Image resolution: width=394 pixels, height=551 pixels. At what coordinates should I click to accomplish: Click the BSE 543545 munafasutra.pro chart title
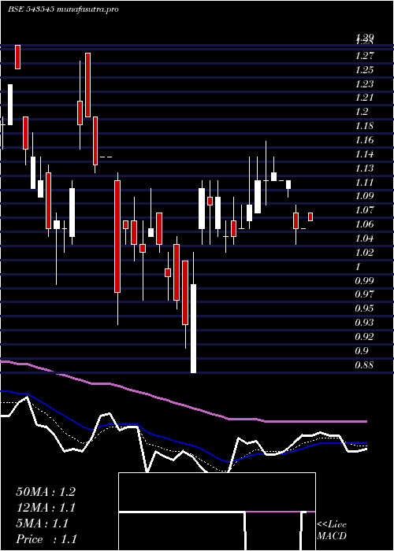pos(63,9)
